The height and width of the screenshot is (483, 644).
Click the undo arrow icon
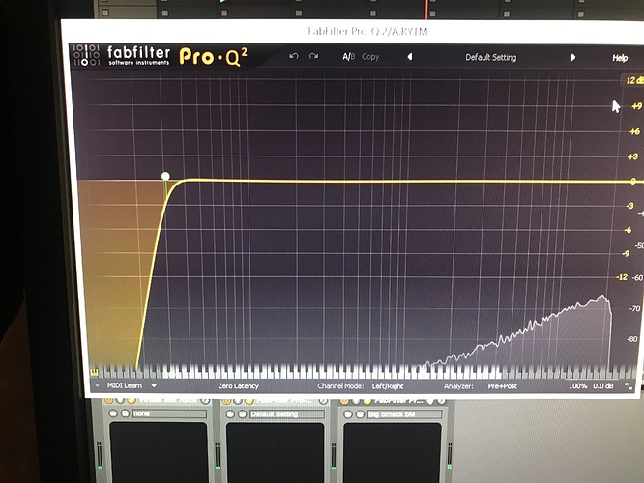tap(294, 56)
